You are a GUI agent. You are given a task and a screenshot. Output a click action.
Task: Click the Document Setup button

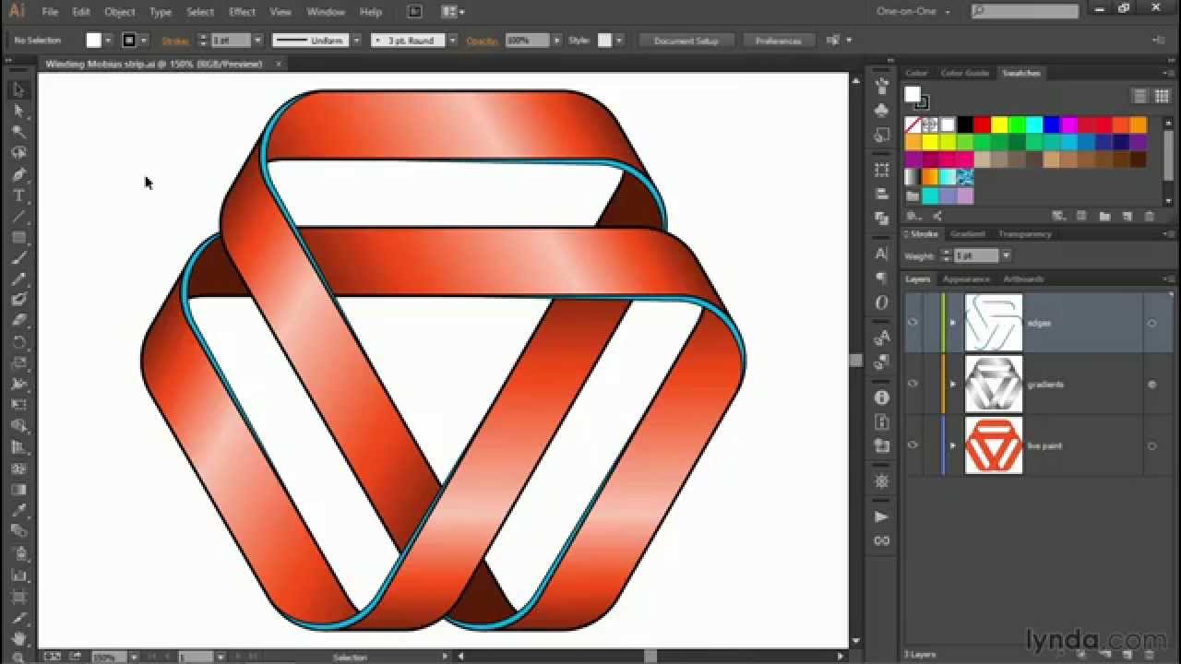pos(686,40)
